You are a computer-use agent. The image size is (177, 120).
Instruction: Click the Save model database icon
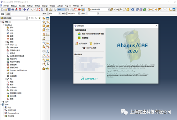click(9, 10)
